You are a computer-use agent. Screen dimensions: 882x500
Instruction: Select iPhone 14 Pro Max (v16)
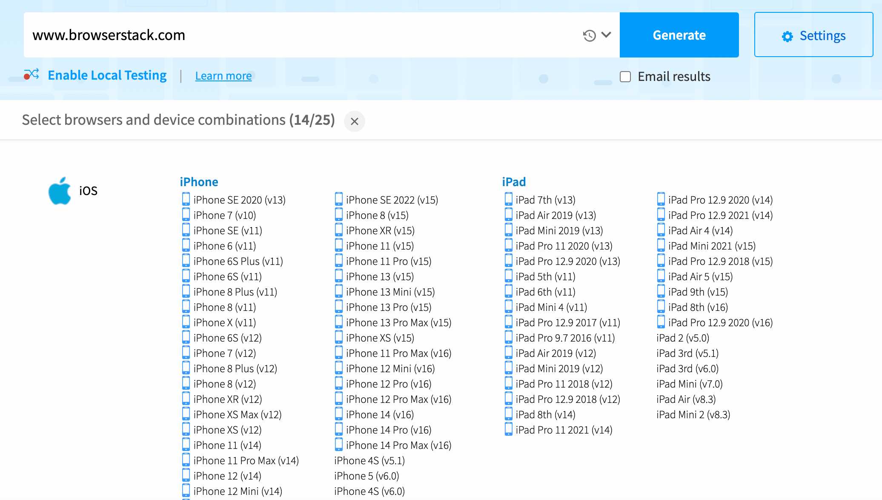398,445
